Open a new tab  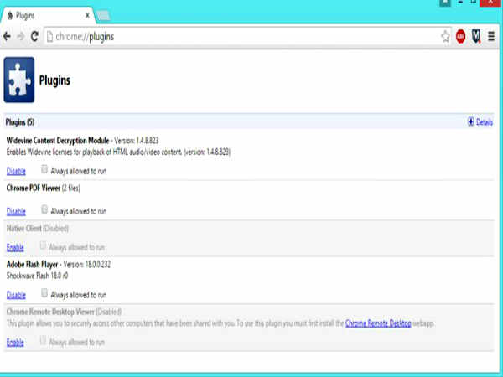[x=103, y=16]
